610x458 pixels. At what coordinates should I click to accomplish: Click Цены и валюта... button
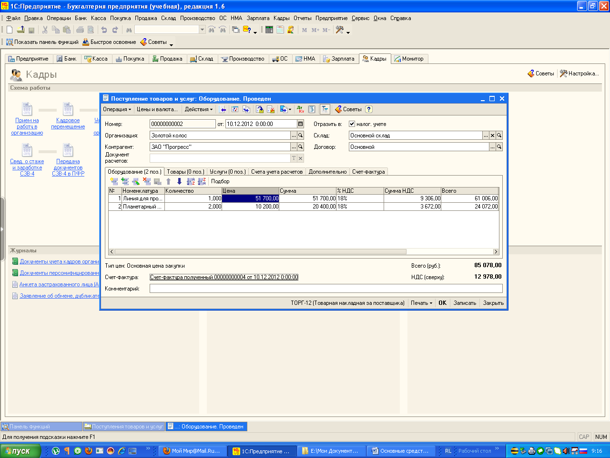(157, 109)
